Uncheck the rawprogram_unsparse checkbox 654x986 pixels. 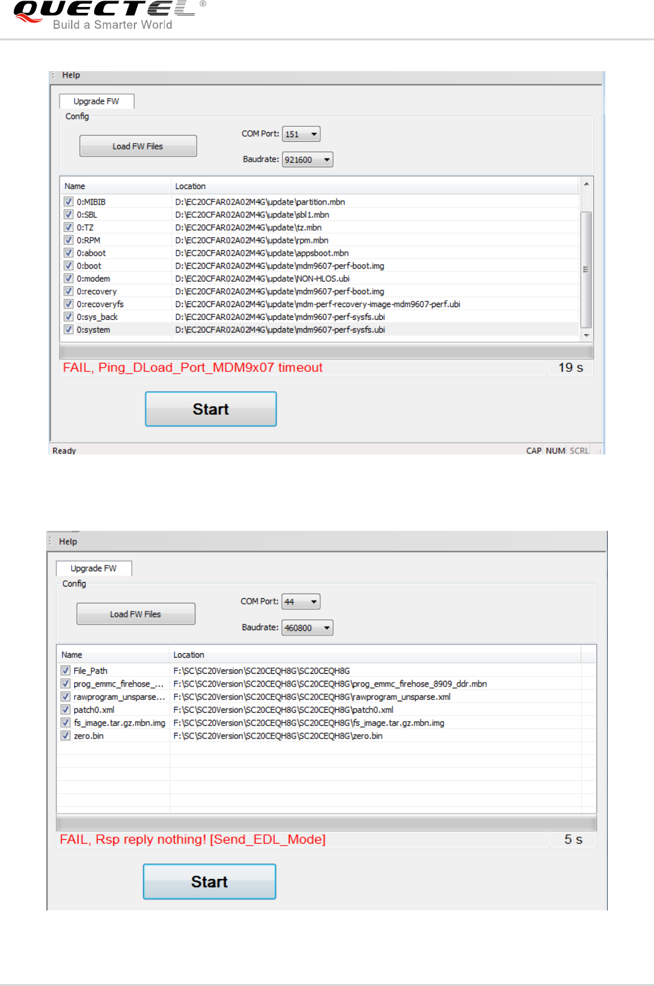coord(65,696)
